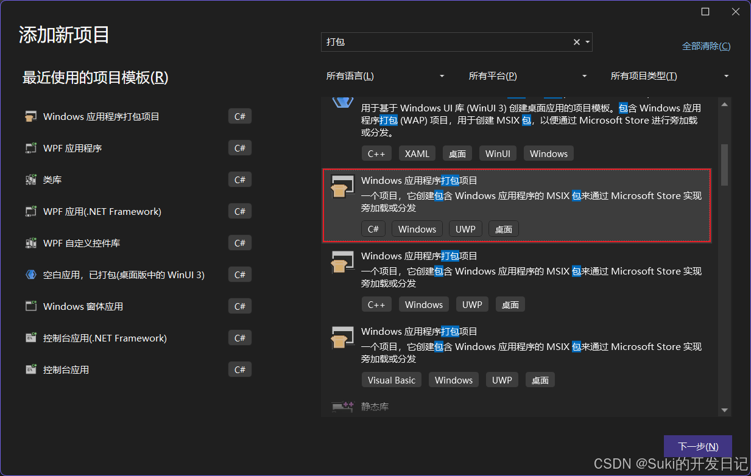
Task: Click the Visual Basic packaging project icon
Action: click(x=342, y=337)
